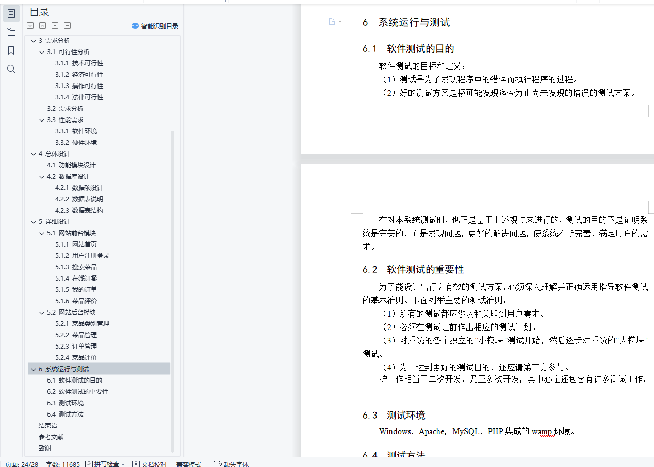Click the 文档校对 icon in status bar
654x467 pixels.
pyautogui.click(x=136, y=464)
